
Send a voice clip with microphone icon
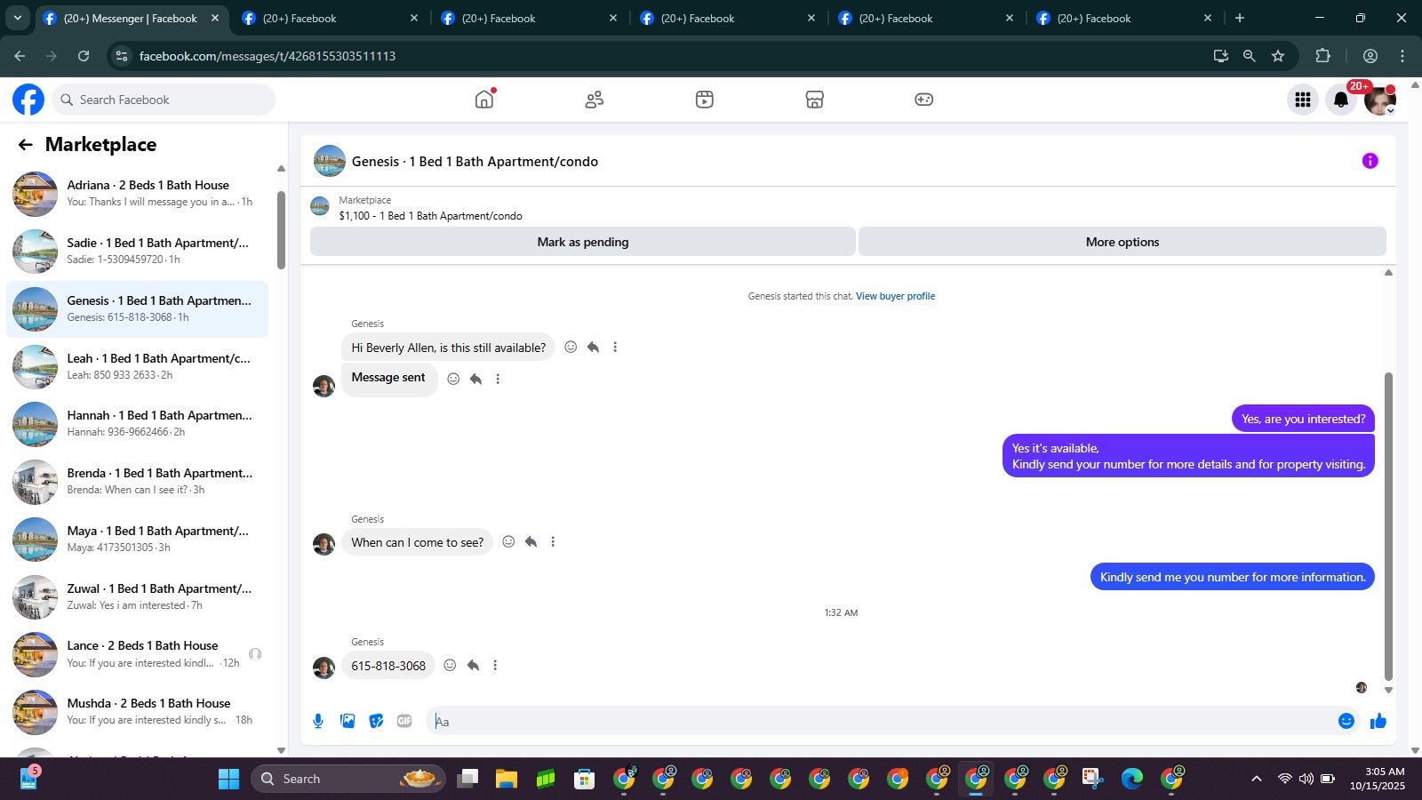(x=318, y=721)
